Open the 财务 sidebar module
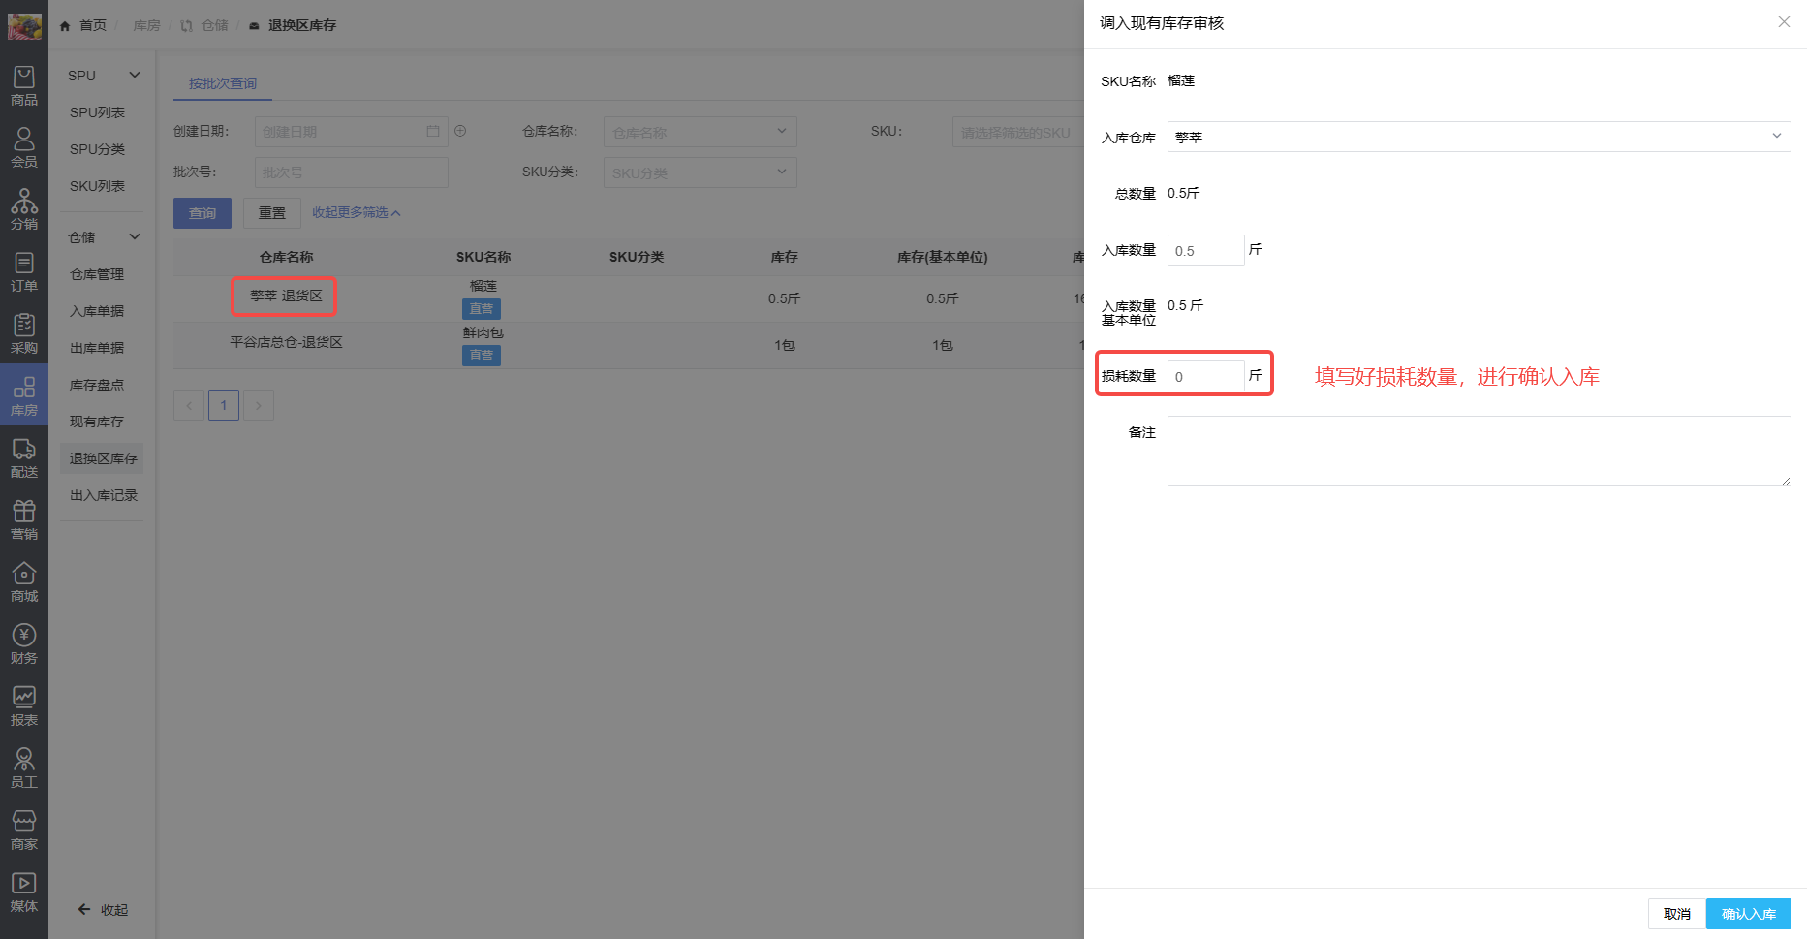Screen dimensions: 1807x939 24,644
